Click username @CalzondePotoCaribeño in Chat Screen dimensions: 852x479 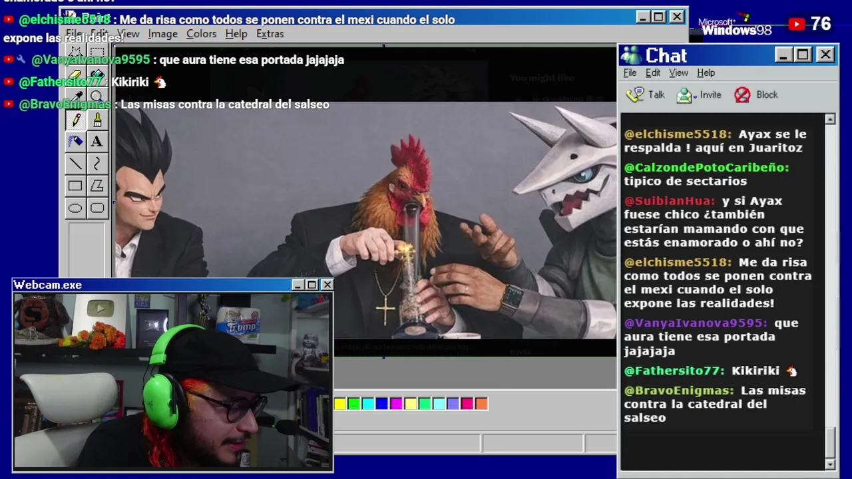(x=706, y=168)
